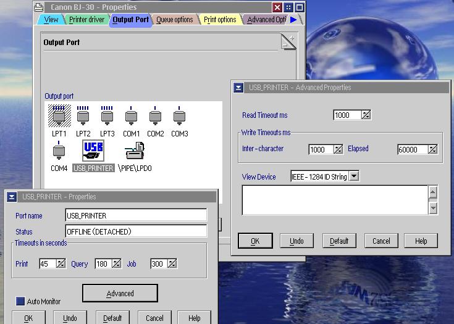This screenshot has height=324, width=454.
Task: Select the LPT2 port icon
Action: pyautogui.click(x=83, y=116)
